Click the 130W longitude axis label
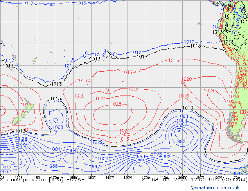 click(128, 177)
